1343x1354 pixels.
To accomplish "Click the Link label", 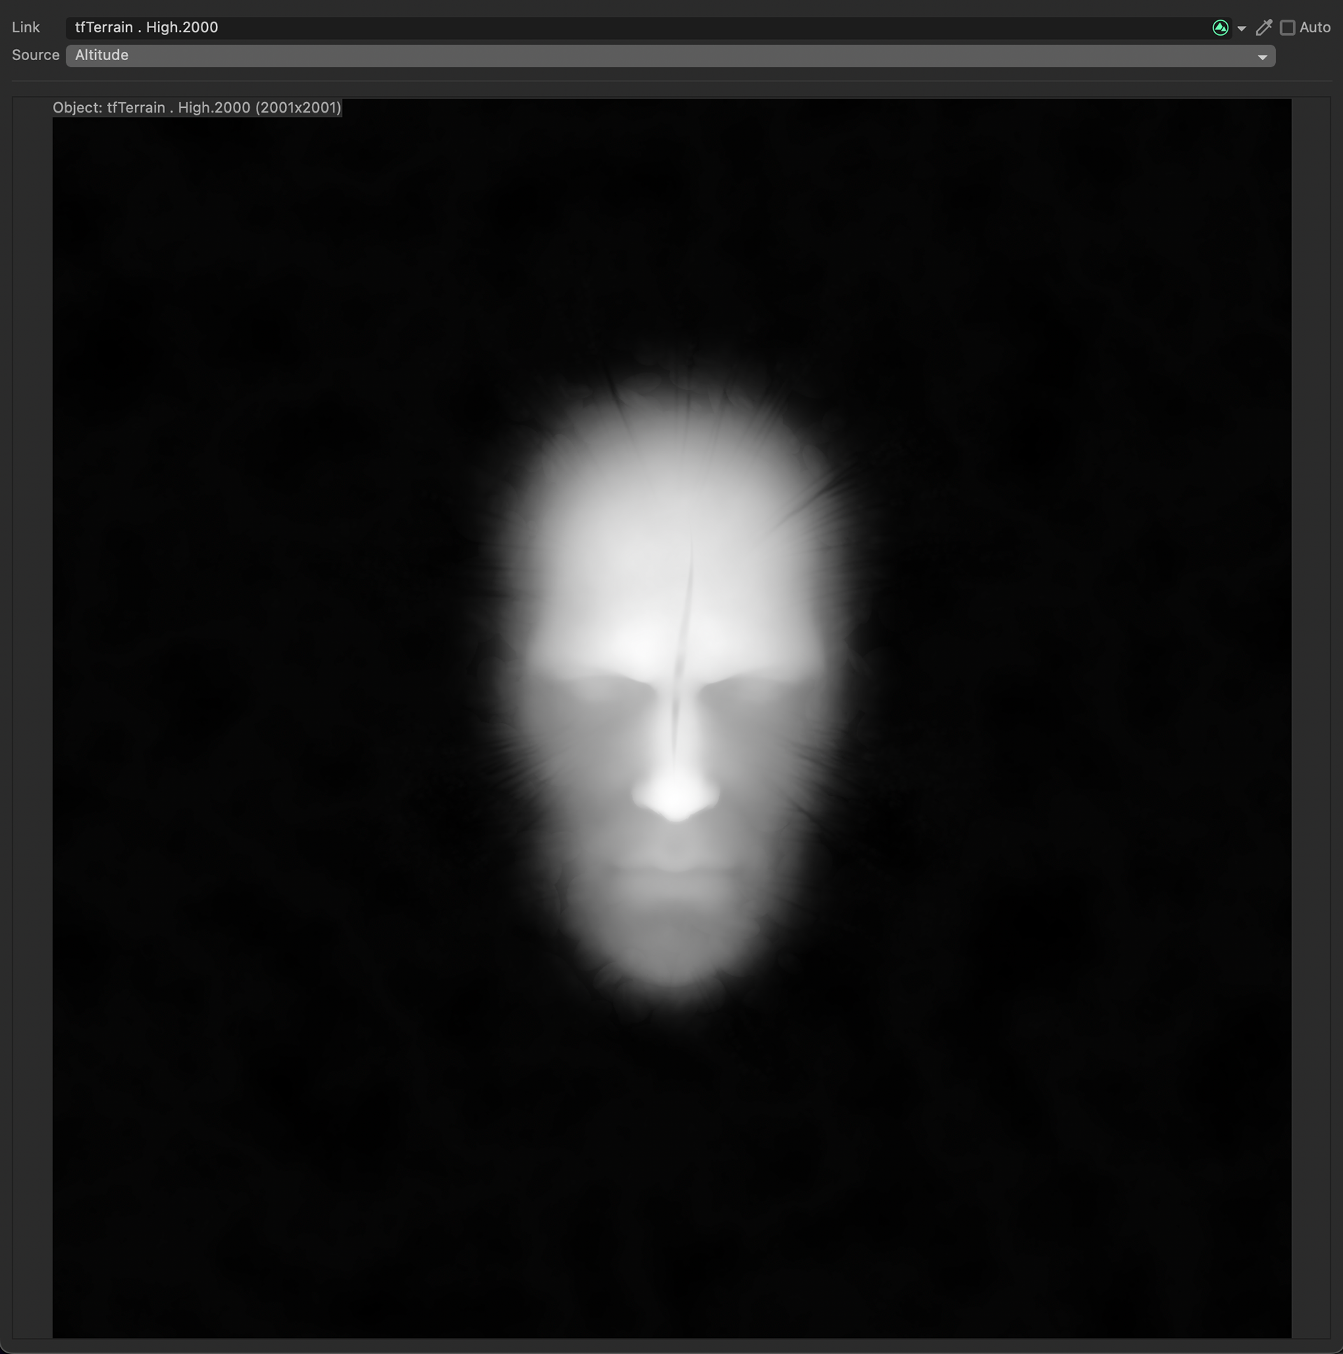I will coord(26,27).
